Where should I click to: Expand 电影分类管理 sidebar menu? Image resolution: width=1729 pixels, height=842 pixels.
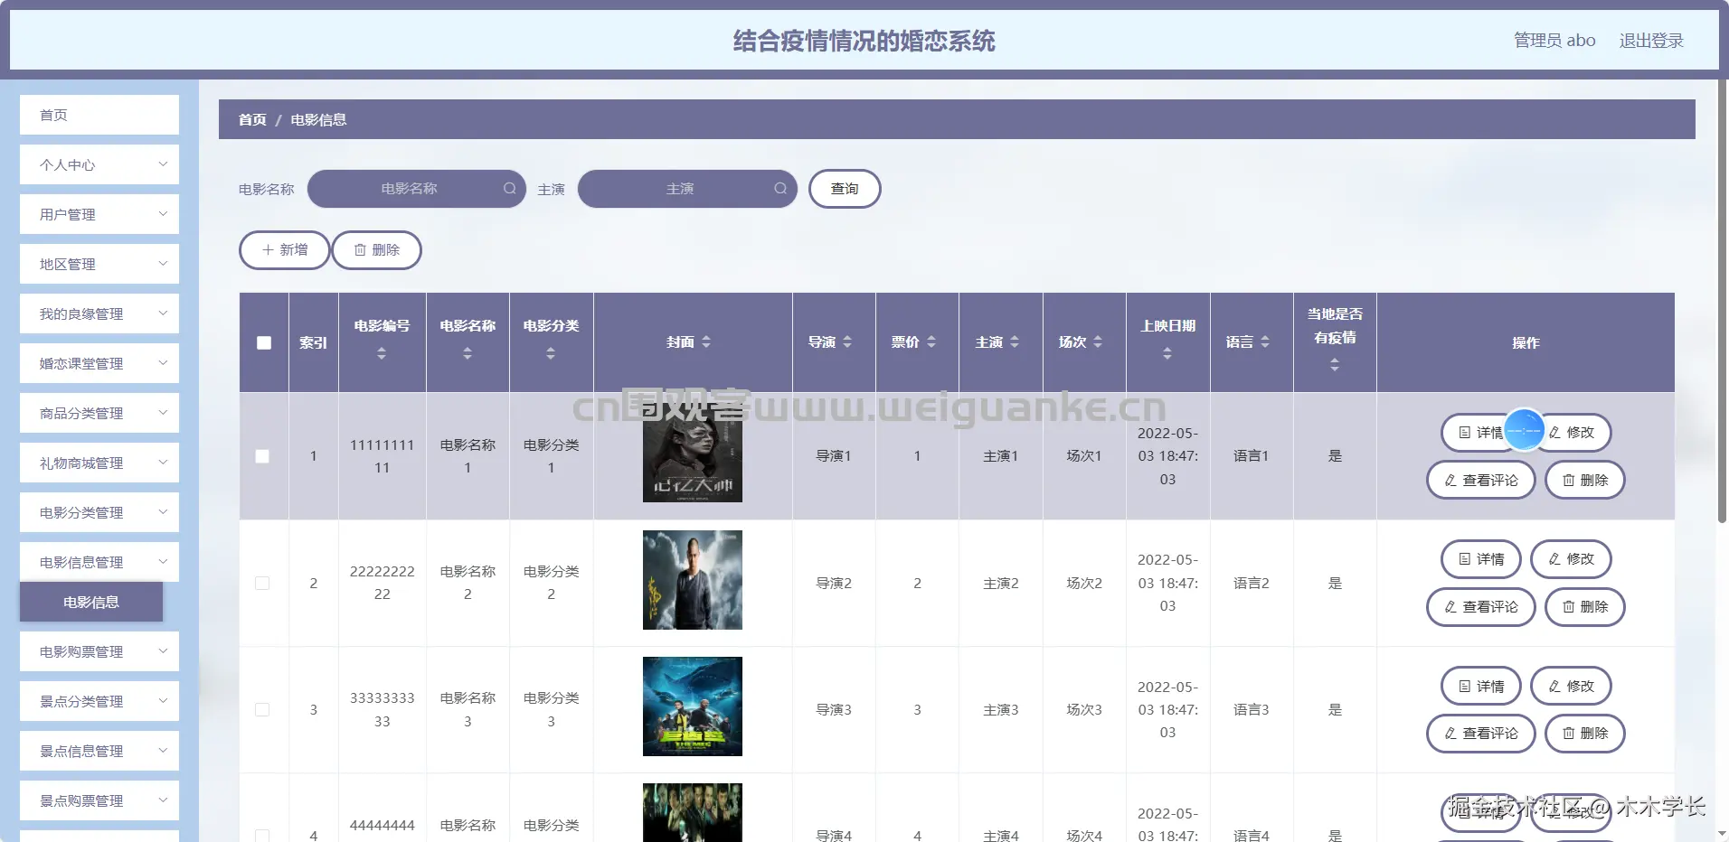tap(99, 512)
